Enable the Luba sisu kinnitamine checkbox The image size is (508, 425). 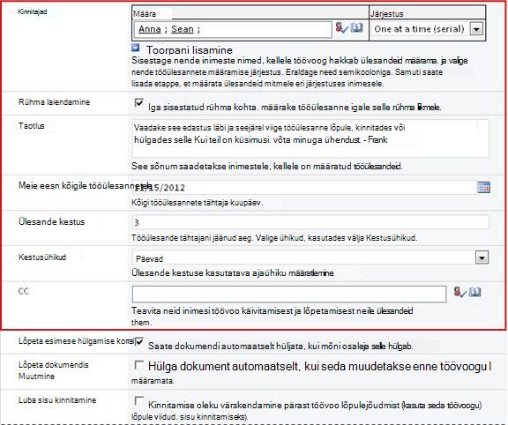pos(139,401)
